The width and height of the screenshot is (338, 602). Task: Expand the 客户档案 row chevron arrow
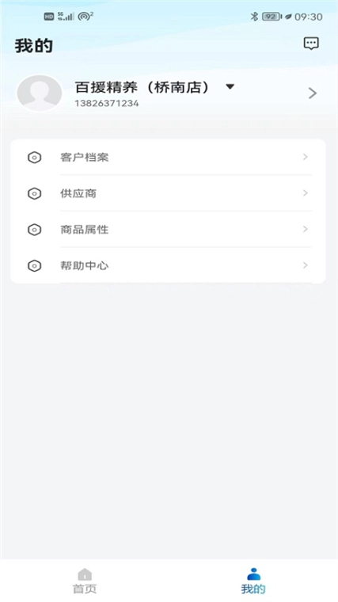[x=306, y=157]
